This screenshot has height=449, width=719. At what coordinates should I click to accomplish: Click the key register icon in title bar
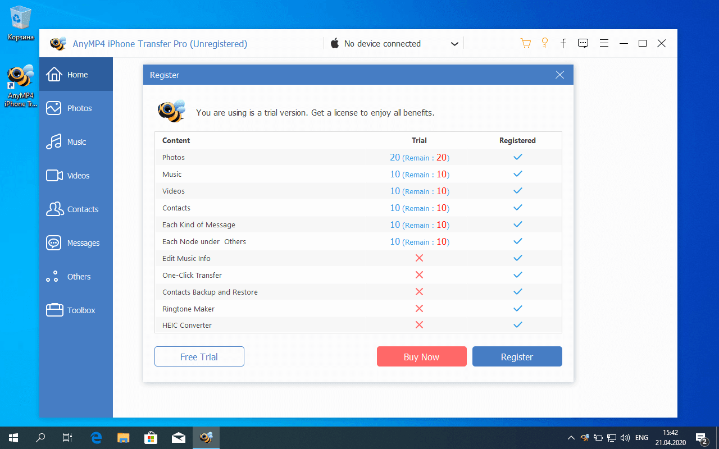[x=544, y=43]
